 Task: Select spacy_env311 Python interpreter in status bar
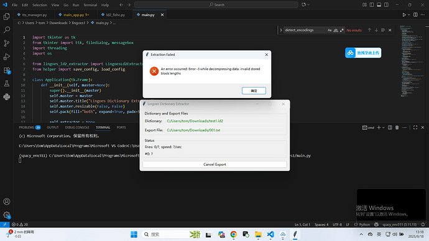[399, 224]
